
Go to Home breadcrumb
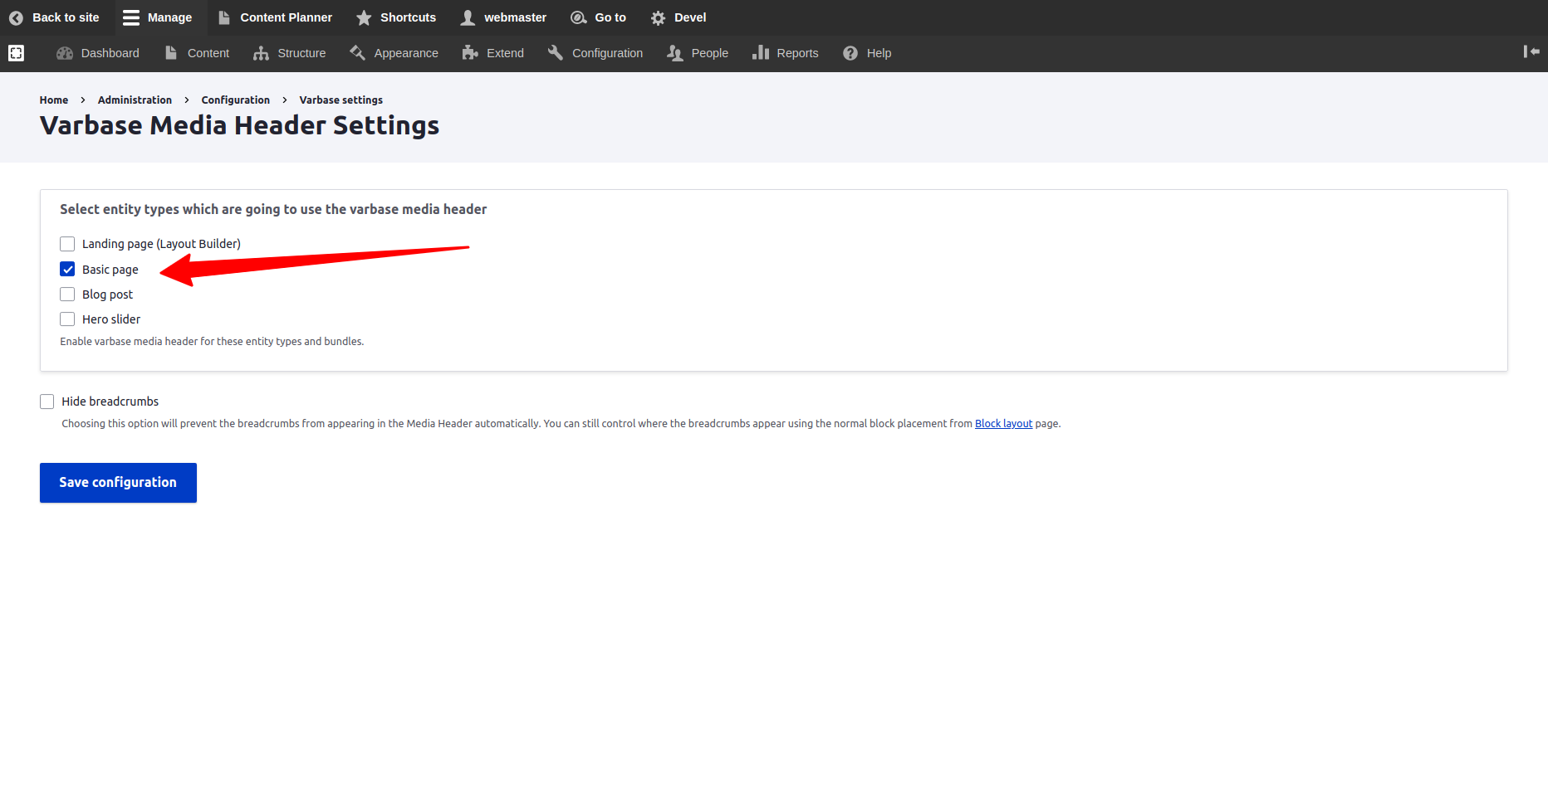coord(54,100)
